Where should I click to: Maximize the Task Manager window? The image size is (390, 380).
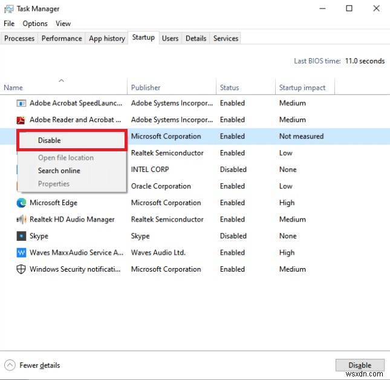(349, 8)
